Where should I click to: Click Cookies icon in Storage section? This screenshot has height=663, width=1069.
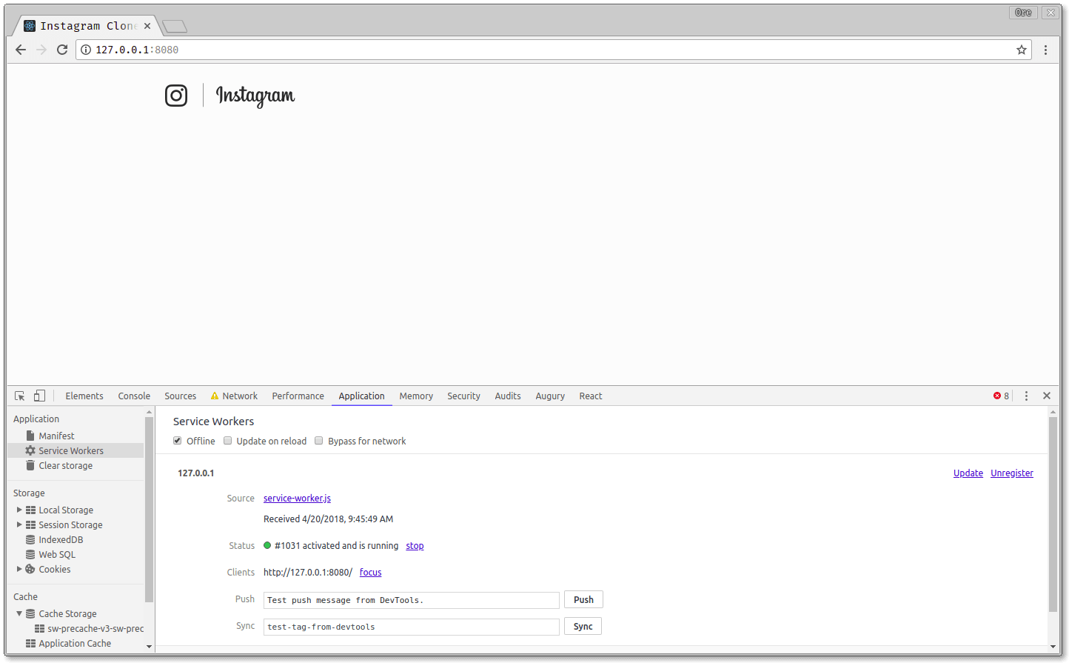click(x=30, y=570)
